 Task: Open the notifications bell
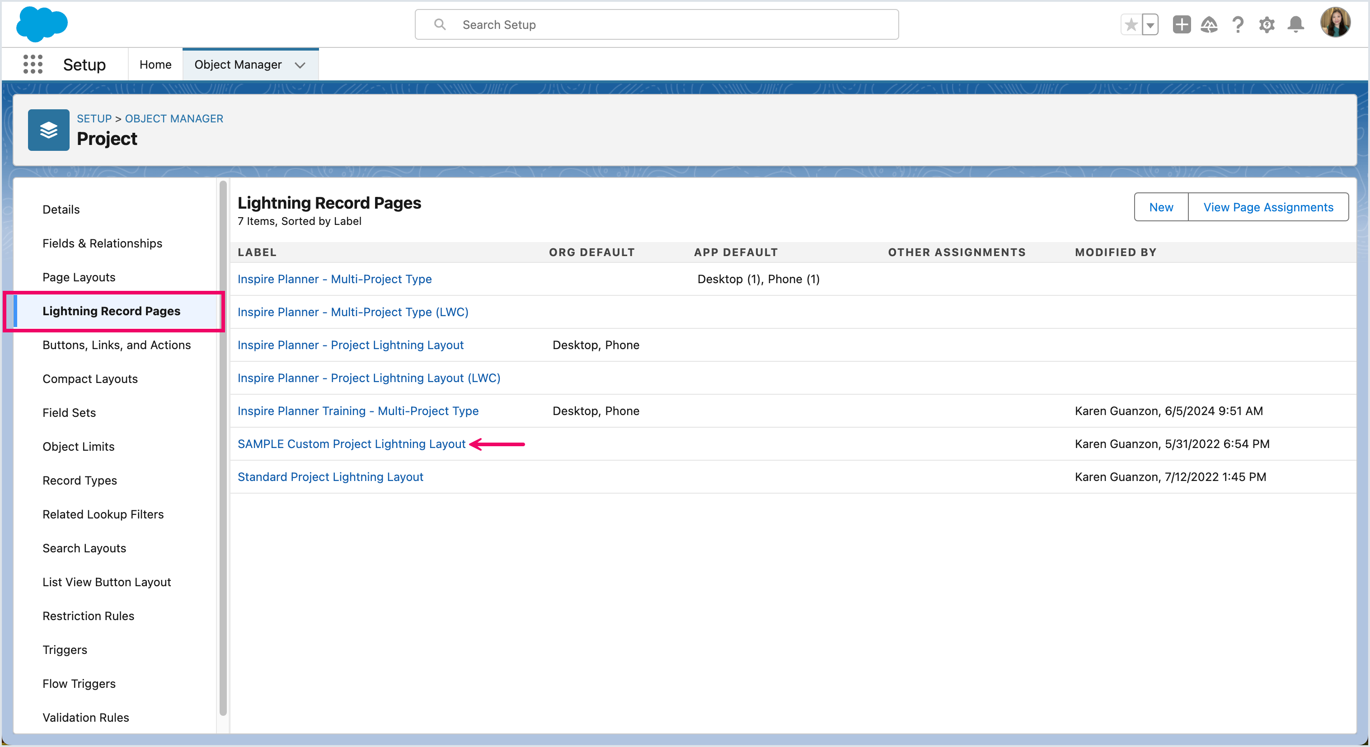(x=1296, y=24)
